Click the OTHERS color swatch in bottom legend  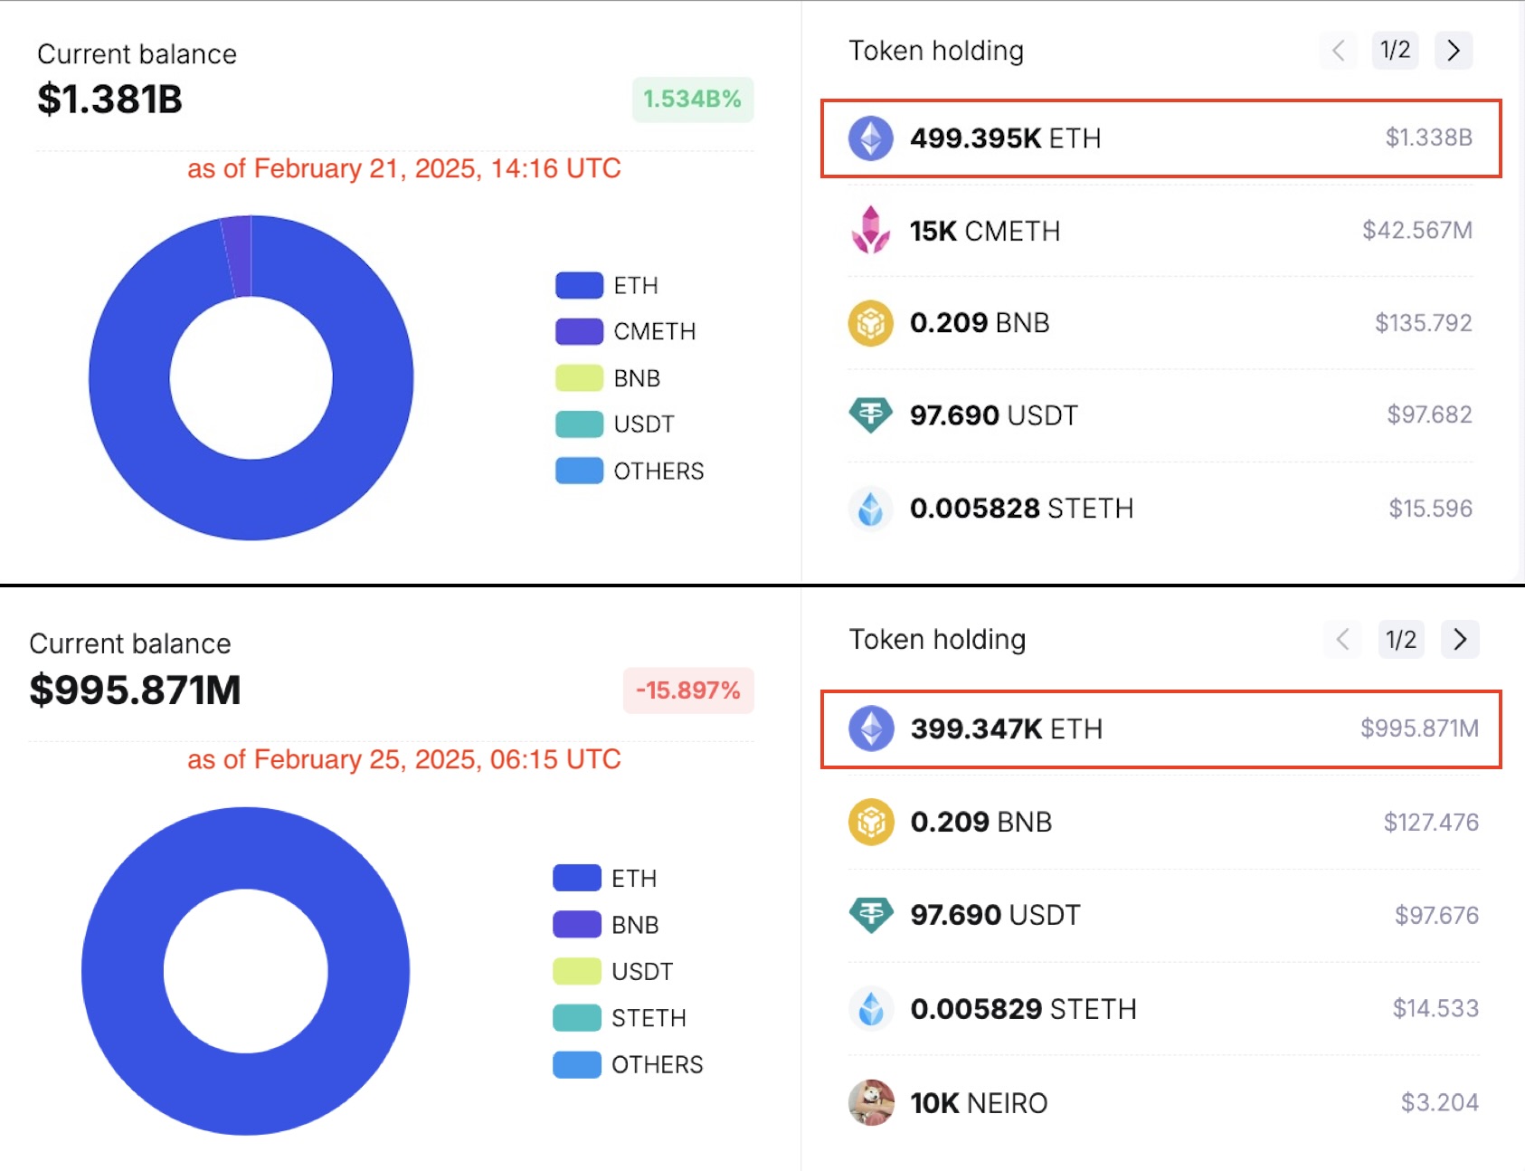[577, 1064]
